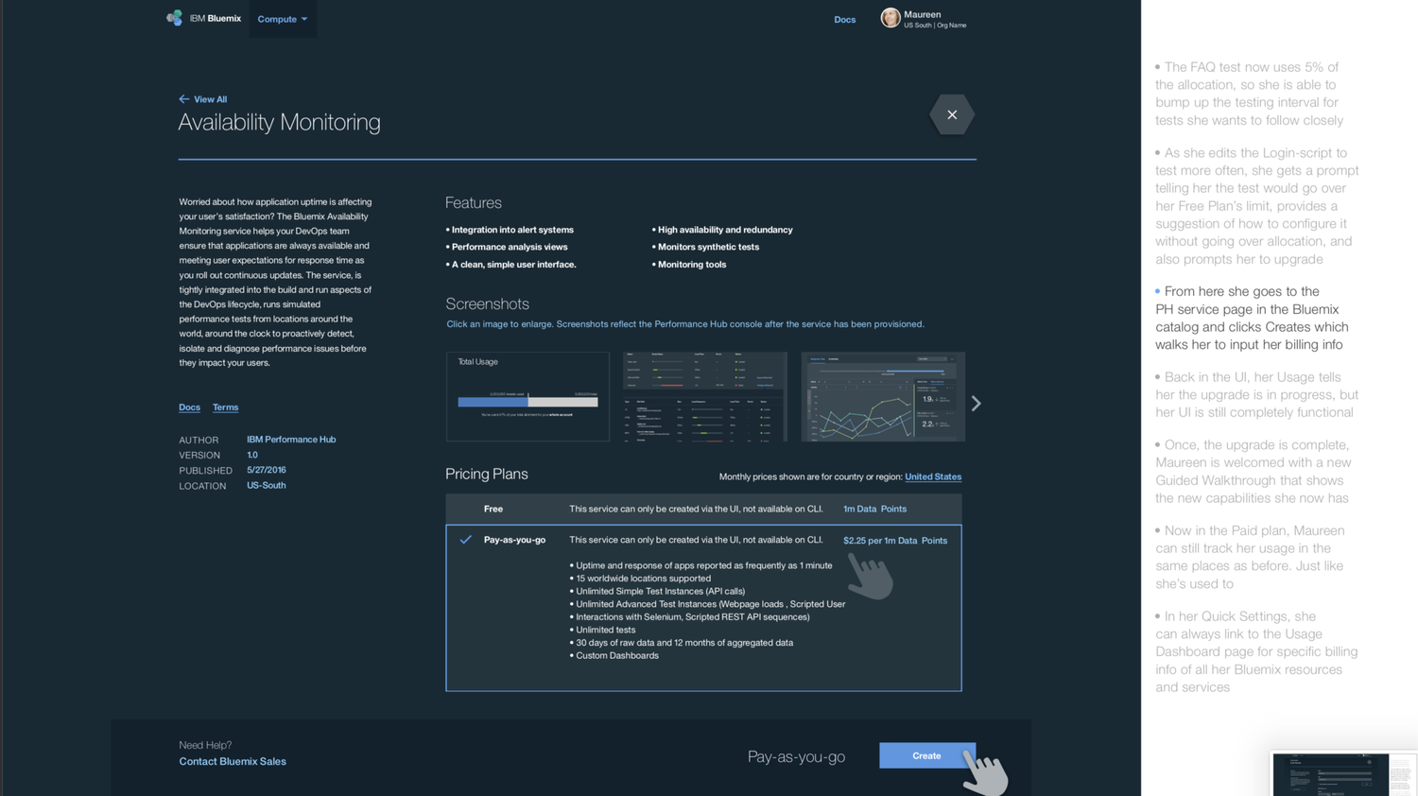Open the Docs link under description

(x=189, y=407)
